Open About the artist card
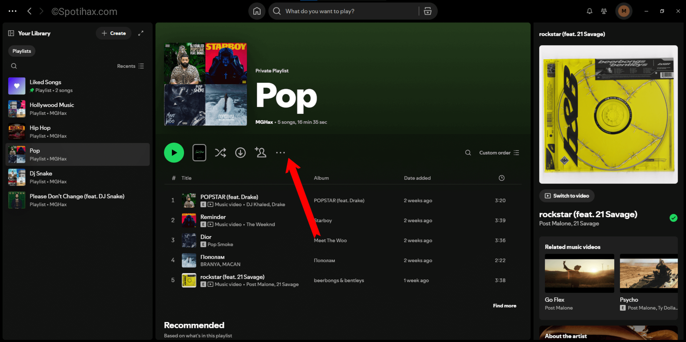 point(608,333)
